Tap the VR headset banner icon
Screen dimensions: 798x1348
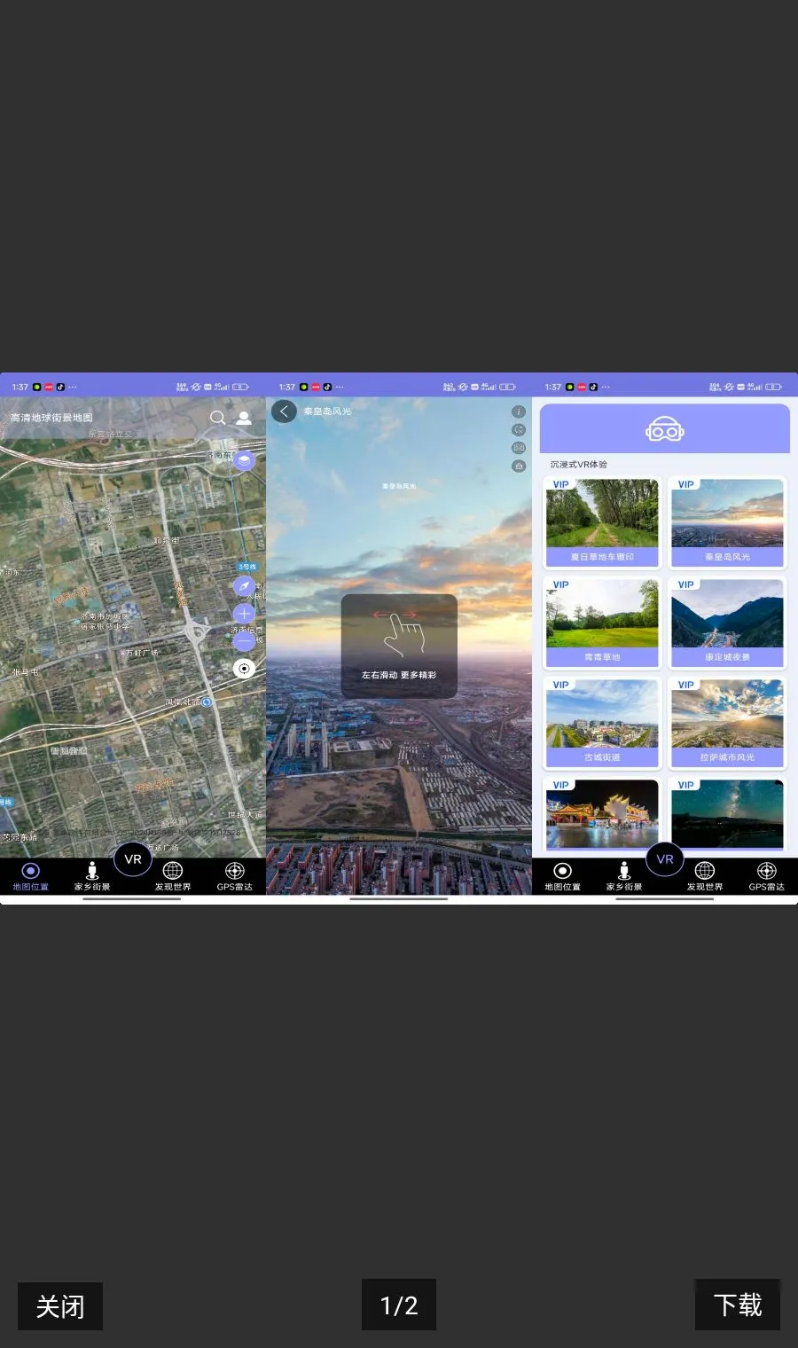pyautogui.click(x=665, y=430)
